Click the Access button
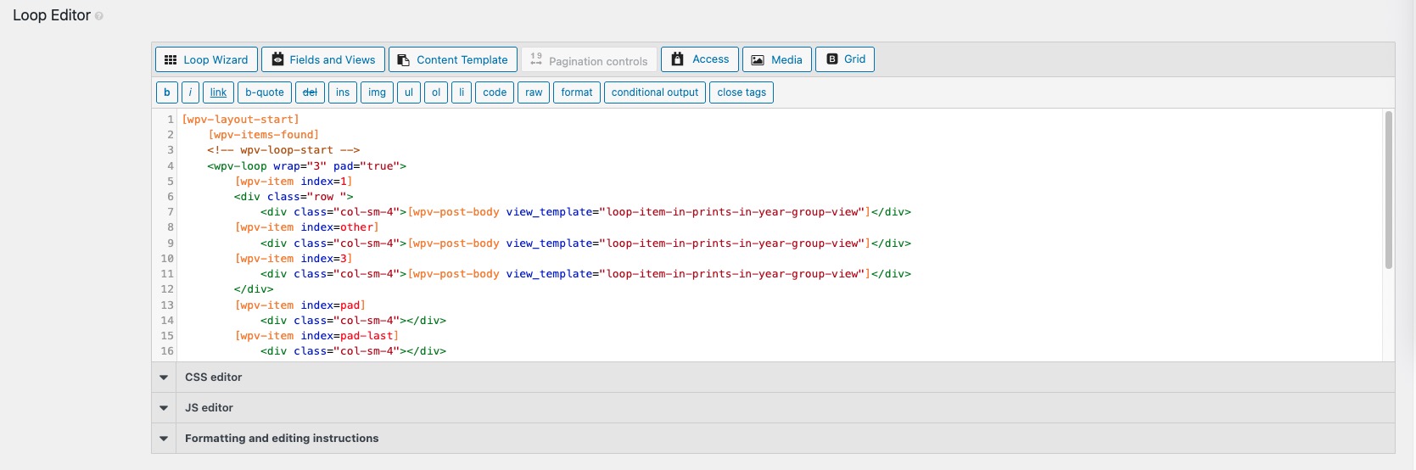This screenshot has width=1416, height=470. pyautogui.click(x=700, y=59)
